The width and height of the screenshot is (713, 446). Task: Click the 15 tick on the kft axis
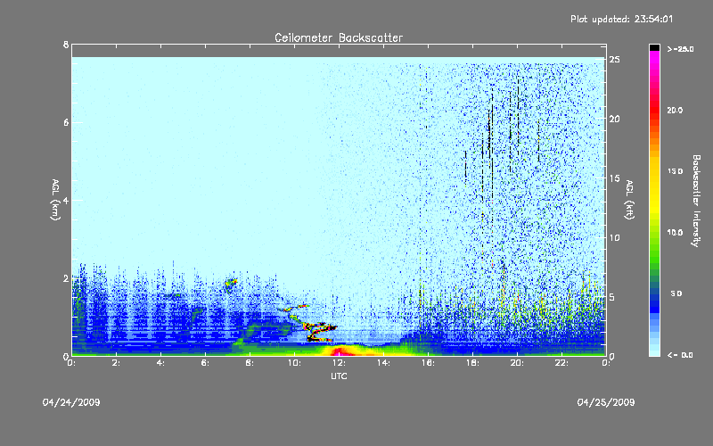615,178
